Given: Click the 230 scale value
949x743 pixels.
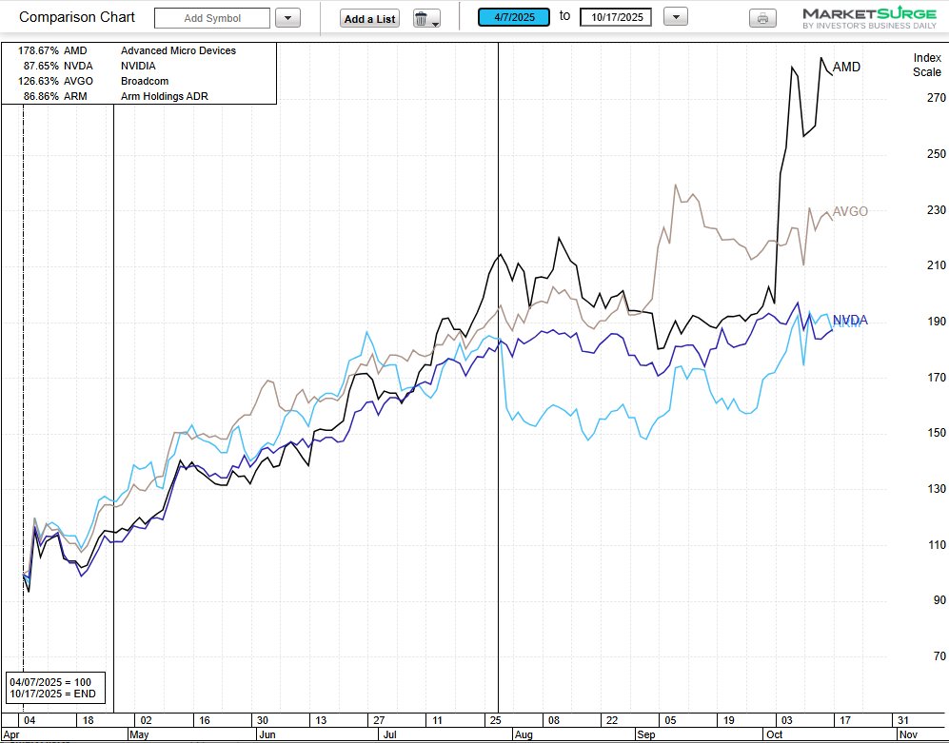Looking at the screenshot, I should click(937, 209).
